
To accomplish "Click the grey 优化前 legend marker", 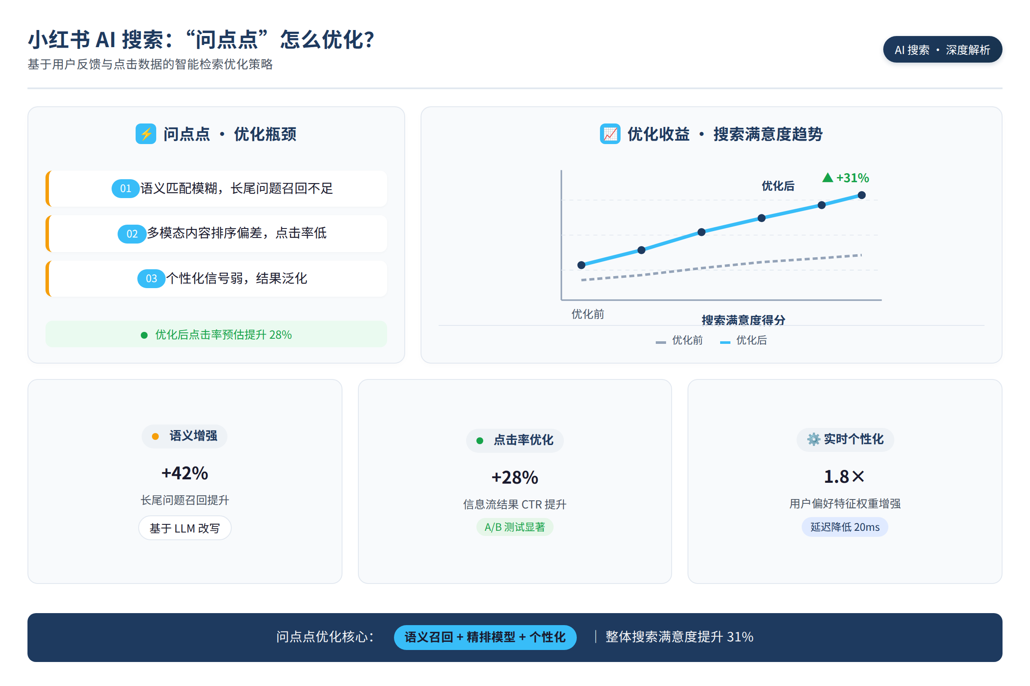I will tap(661, 342).
